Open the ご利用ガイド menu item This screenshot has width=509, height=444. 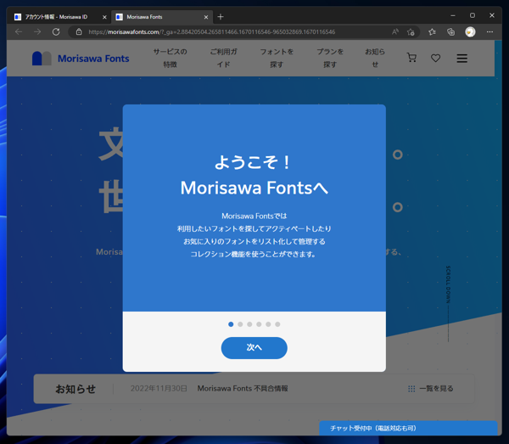223,58
